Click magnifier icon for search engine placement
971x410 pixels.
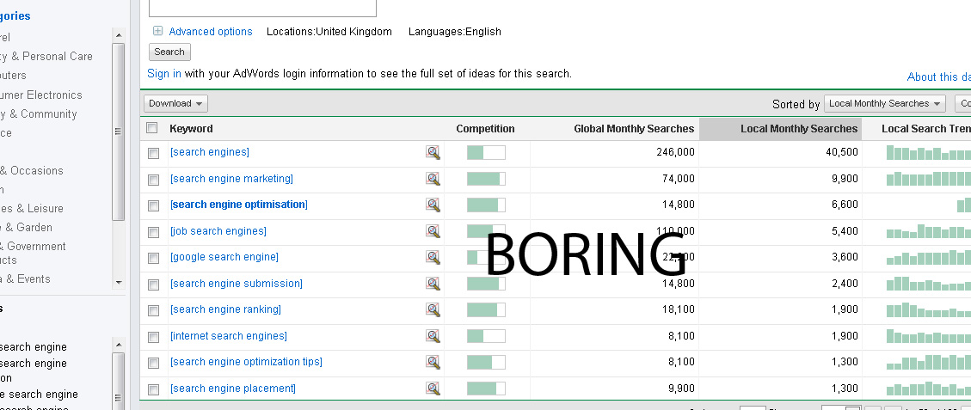click(x=433, y=389)
